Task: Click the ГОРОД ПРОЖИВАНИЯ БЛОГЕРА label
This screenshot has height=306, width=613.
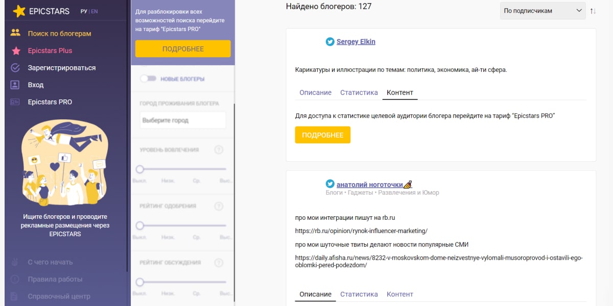Action: [x=179, y=104]
